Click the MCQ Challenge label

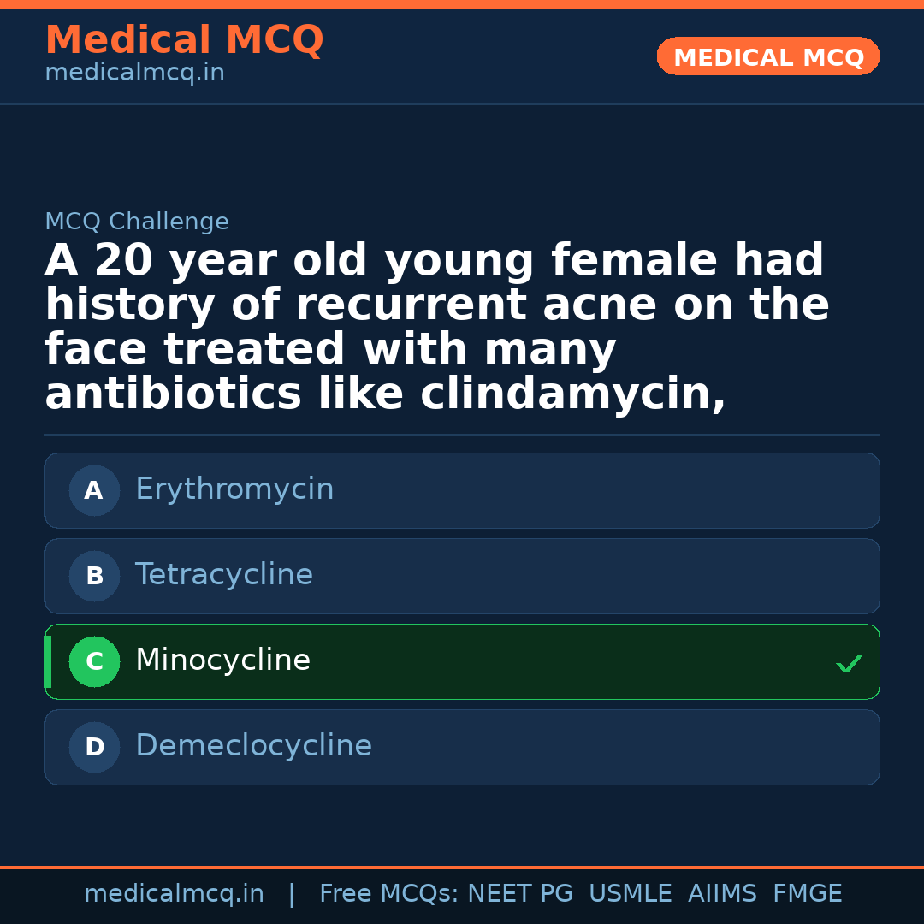point(137,222)
